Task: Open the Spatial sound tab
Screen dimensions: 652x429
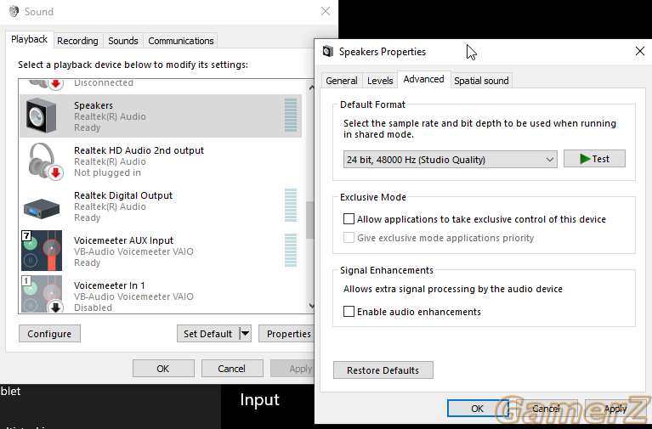Action: point(481,81)
